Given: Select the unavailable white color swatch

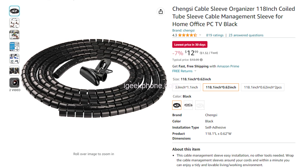Looking at the screenshot, I should click(200, 105).
